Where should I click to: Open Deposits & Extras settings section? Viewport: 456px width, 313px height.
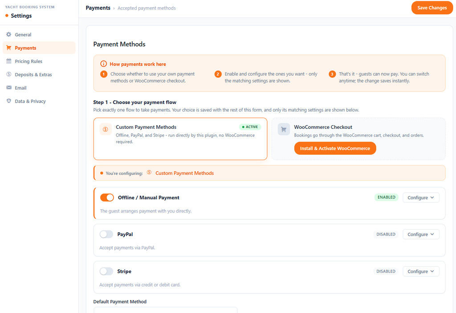pos(39,74)
